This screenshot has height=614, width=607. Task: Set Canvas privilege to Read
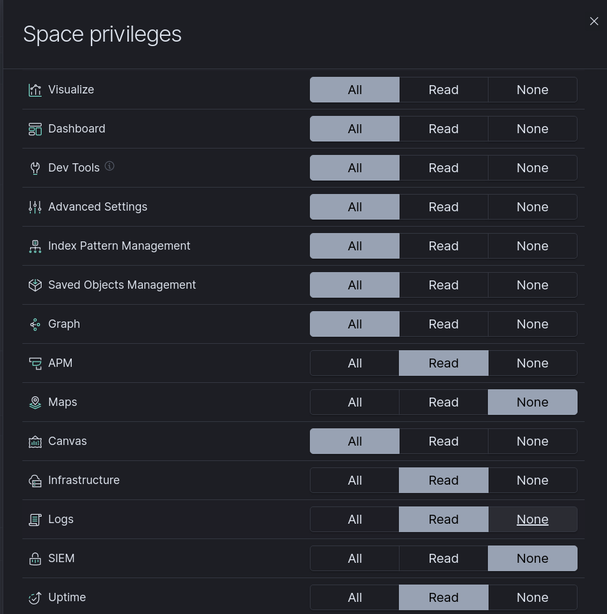tap(443, 441)
